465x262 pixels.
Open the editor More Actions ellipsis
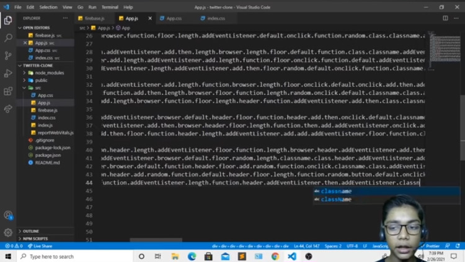[456, 18]
